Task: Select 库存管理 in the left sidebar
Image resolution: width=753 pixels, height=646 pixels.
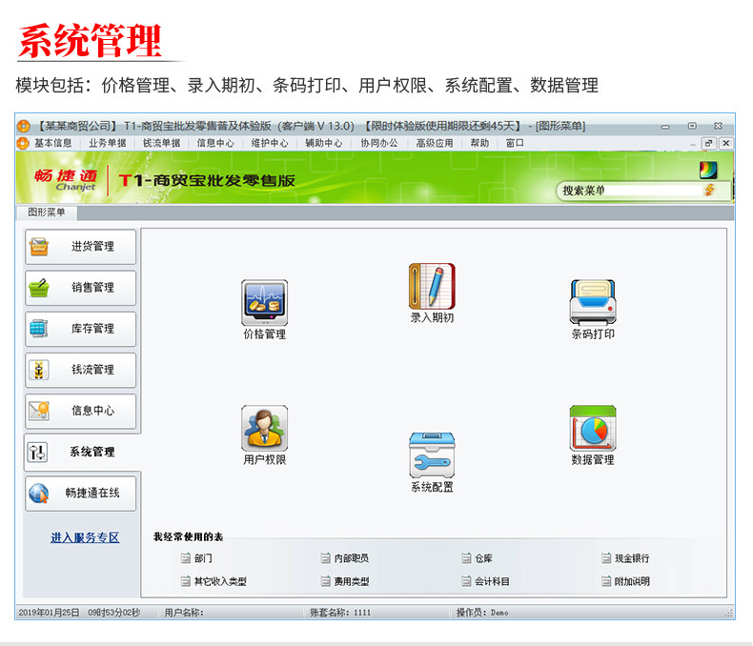Action: coord(81,329)
